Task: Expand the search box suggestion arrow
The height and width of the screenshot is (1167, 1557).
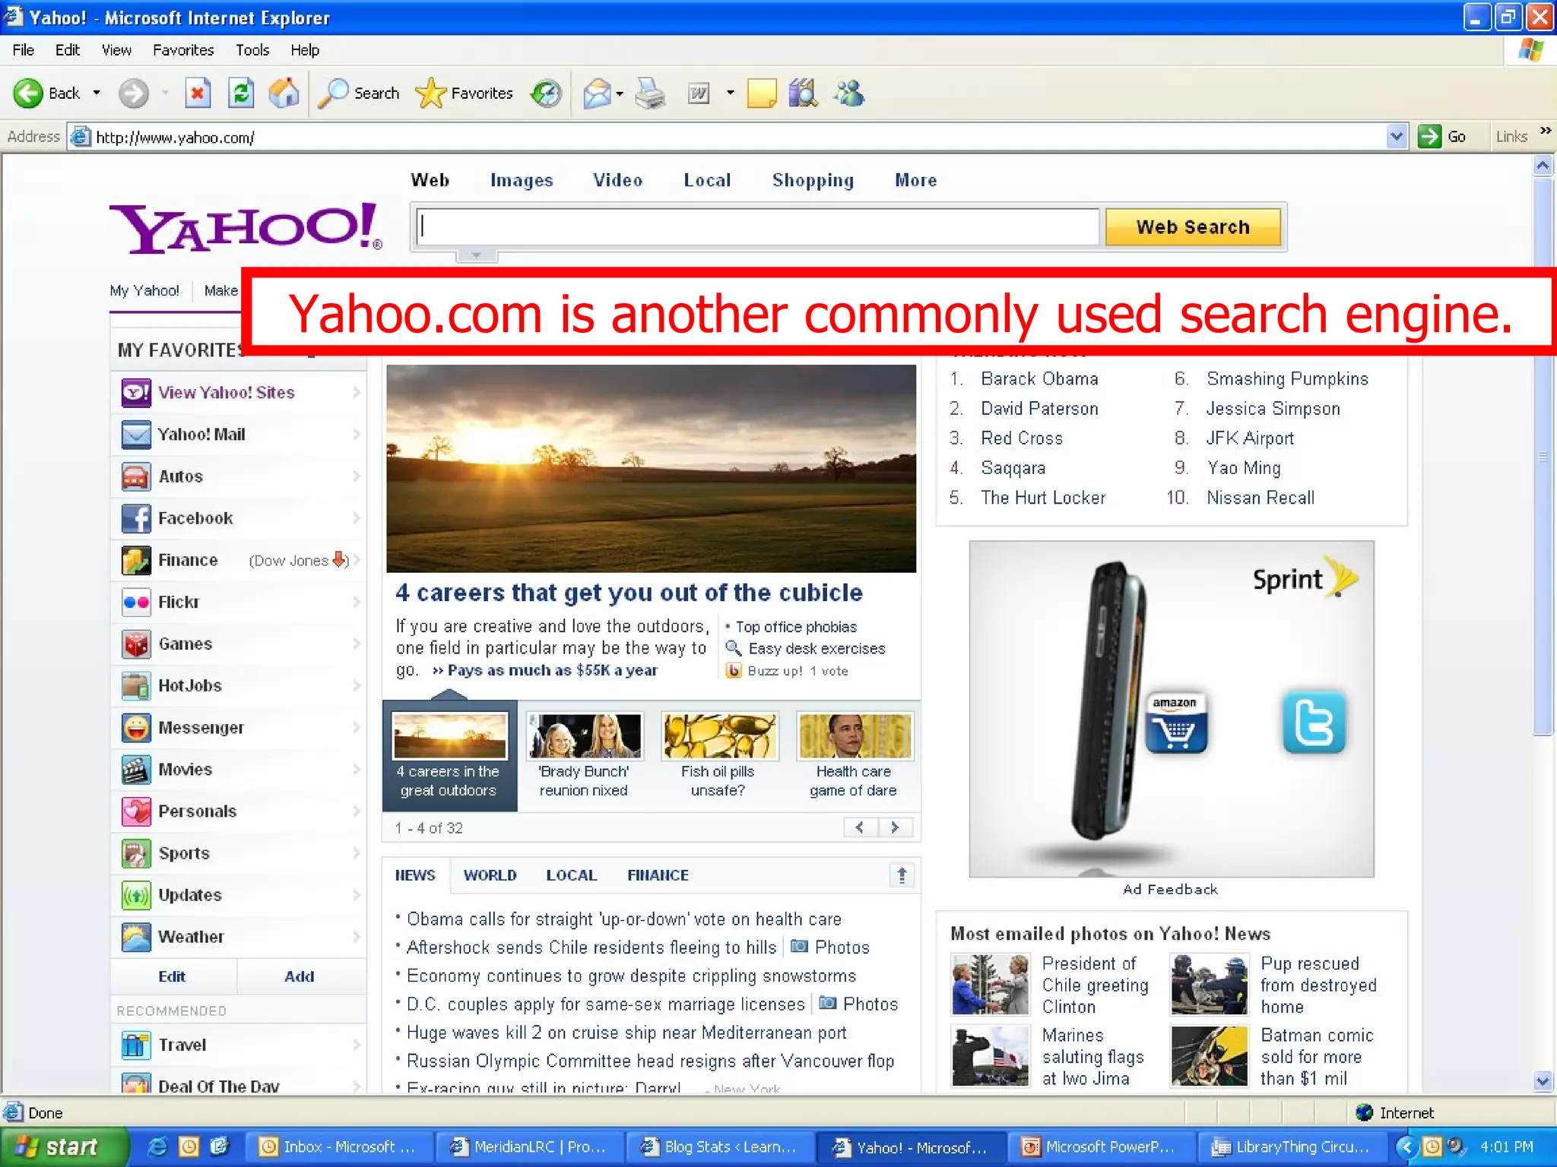Action: click(477, 255)
